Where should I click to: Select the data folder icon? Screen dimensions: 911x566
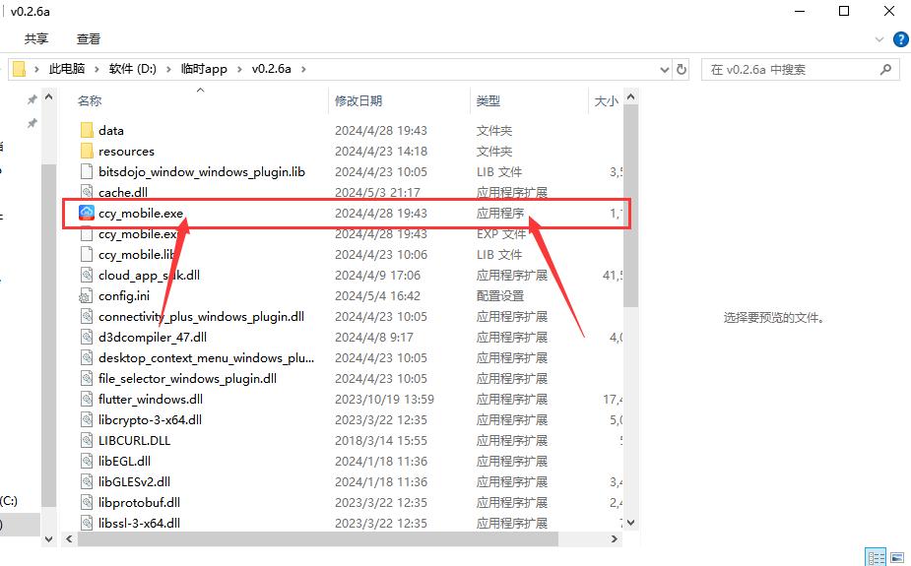(87, 131)
